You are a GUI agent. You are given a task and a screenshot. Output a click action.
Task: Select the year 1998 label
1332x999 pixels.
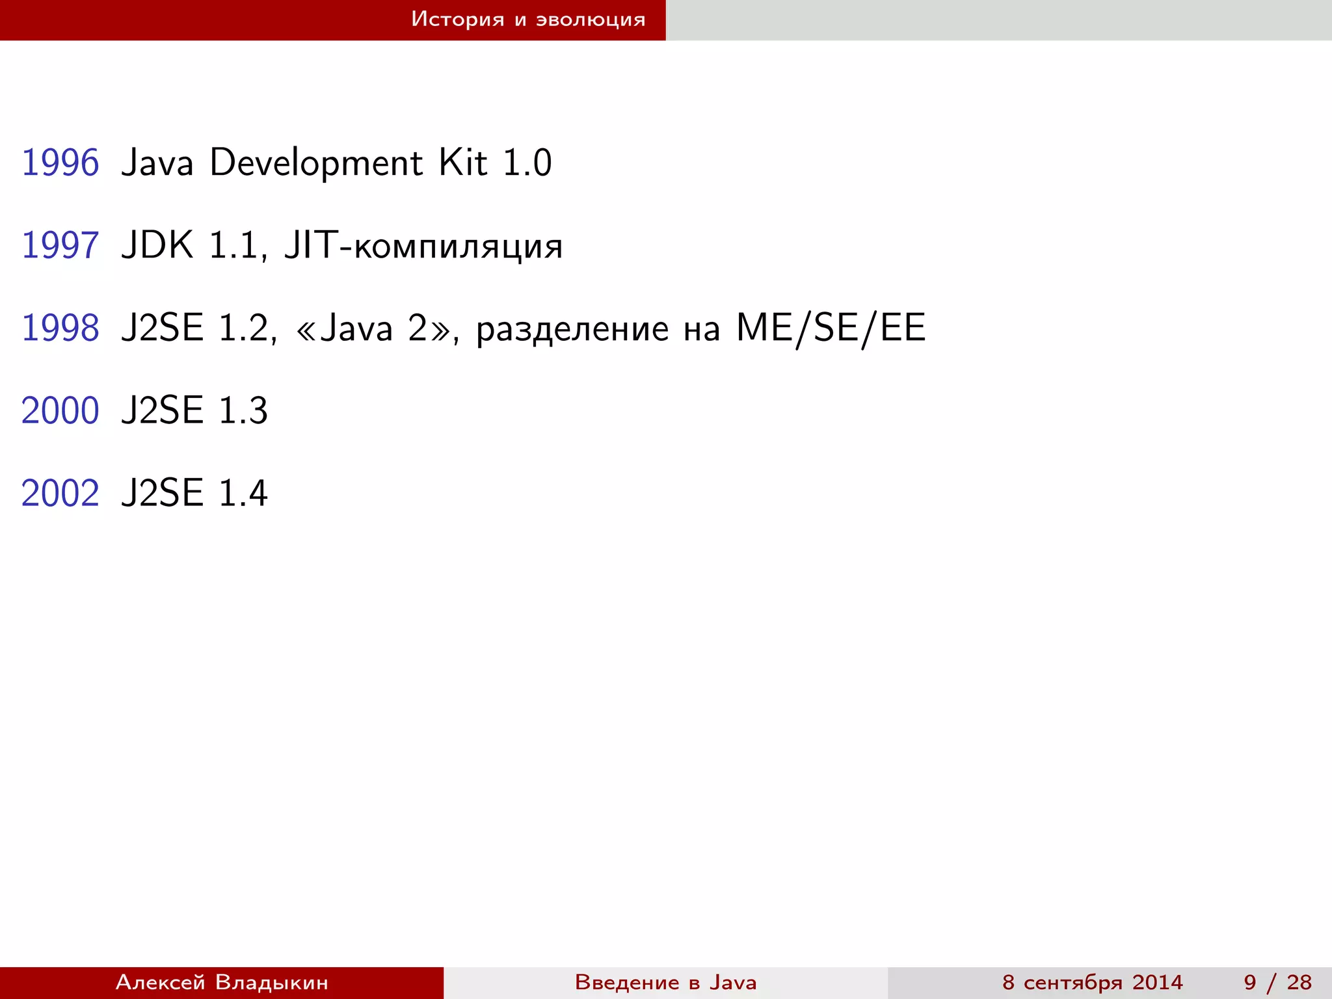[60, 328]
